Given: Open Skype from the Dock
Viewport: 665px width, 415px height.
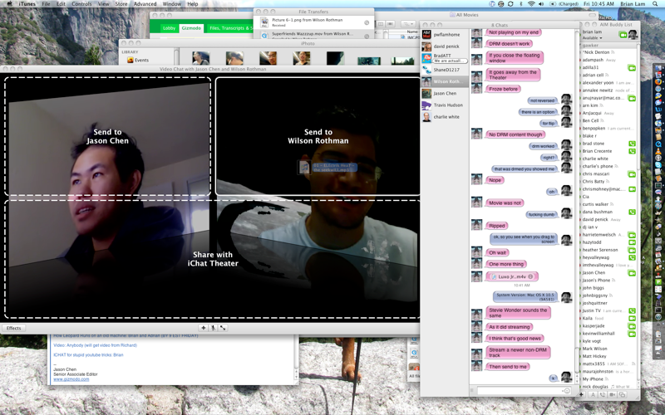Looking at the screenshot, I should tap(658, 164).
